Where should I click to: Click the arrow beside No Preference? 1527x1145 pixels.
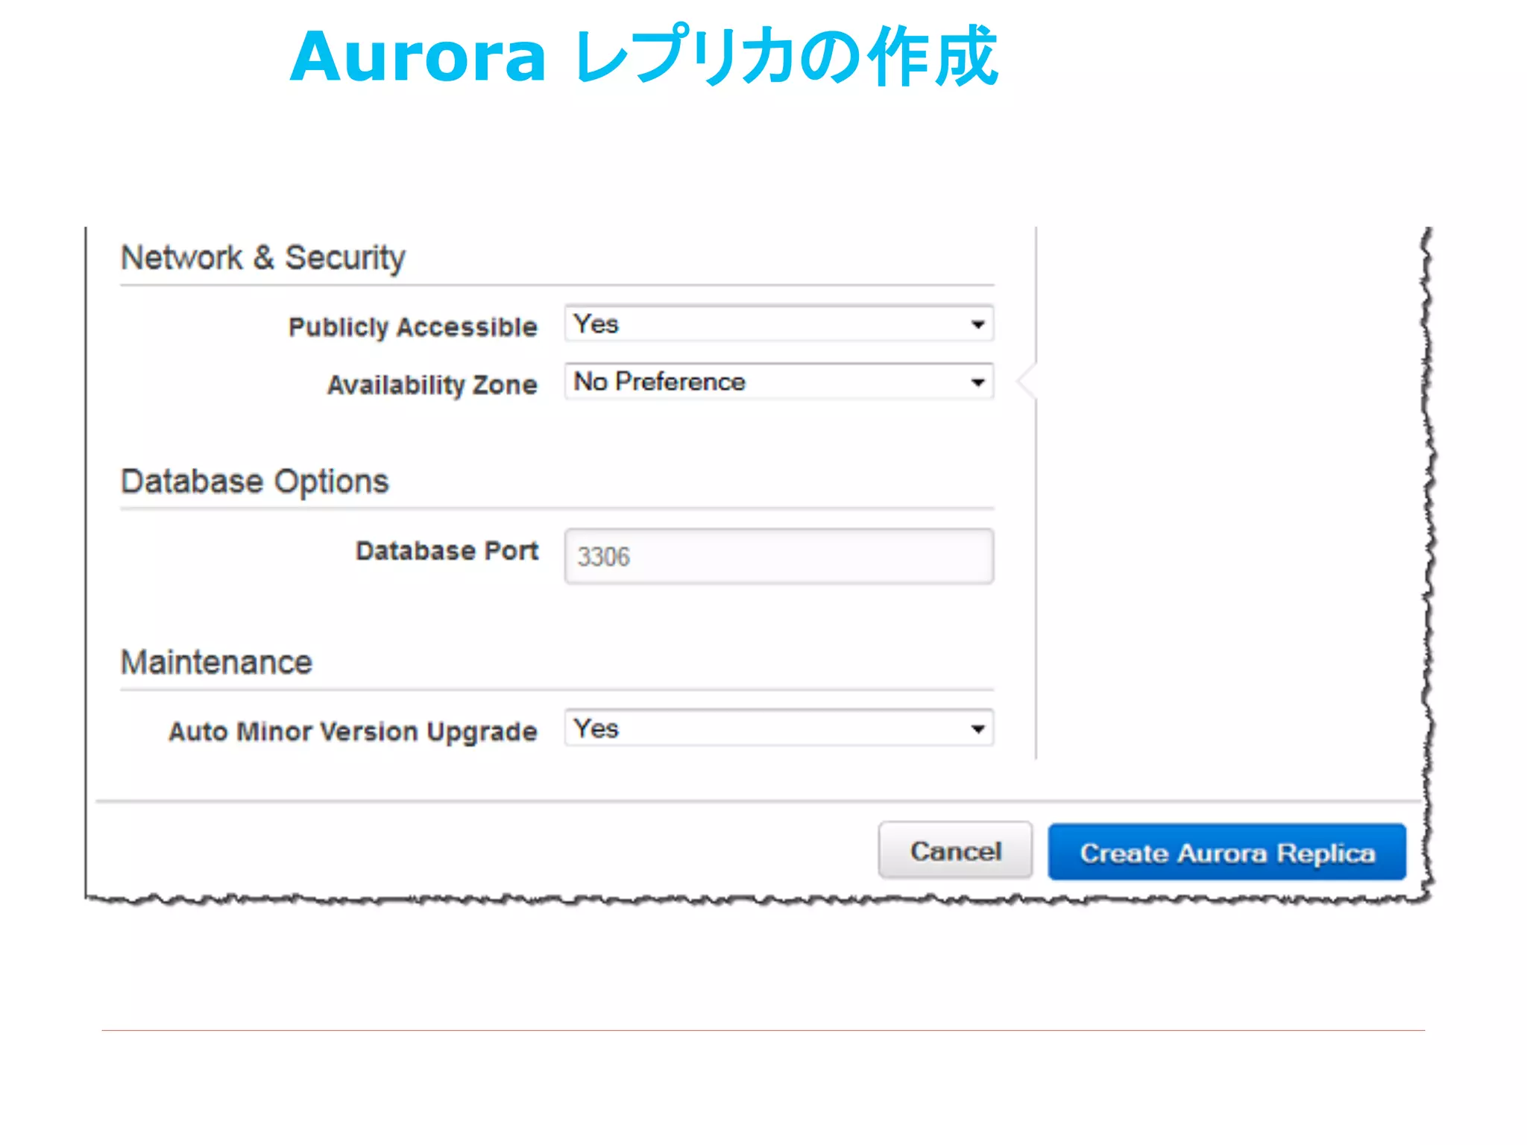(977, 382)
